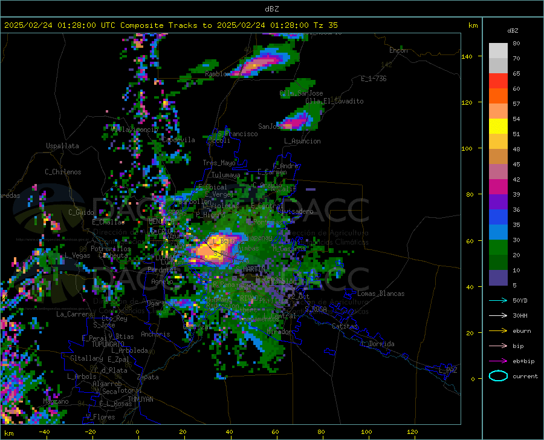Click the Tz 35 threshold text

[325, 25]
